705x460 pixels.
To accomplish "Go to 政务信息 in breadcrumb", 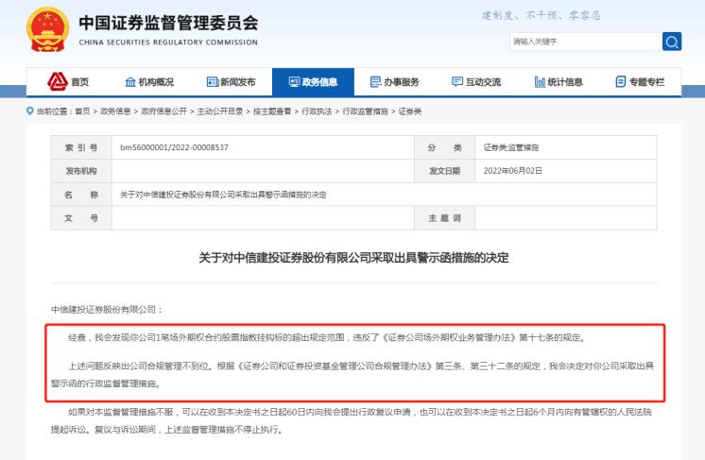I will [115, 111].
